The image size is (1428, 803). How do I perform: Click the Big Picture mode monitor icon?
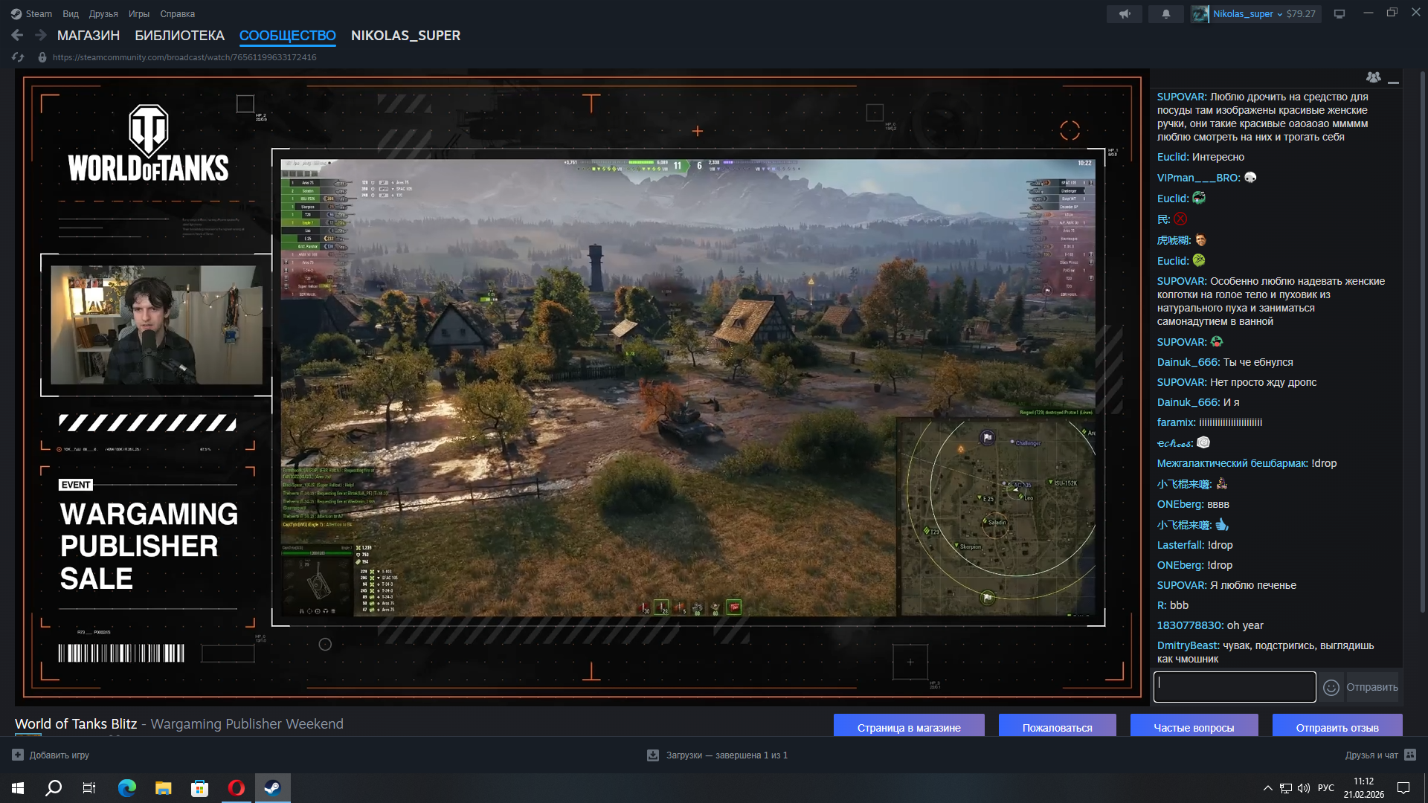click(x=1339, y=14)
